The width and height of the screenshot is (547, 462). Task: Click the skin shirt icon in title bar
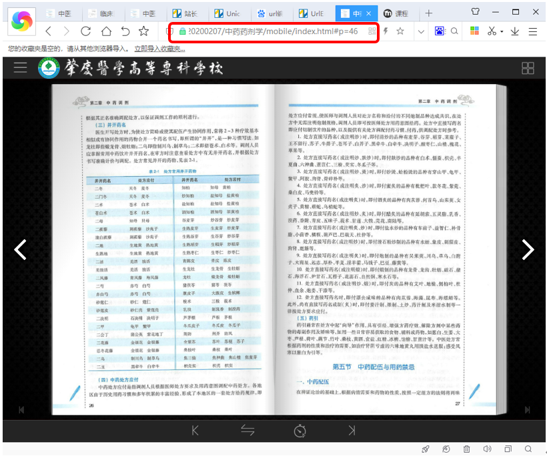pos(475,11)
